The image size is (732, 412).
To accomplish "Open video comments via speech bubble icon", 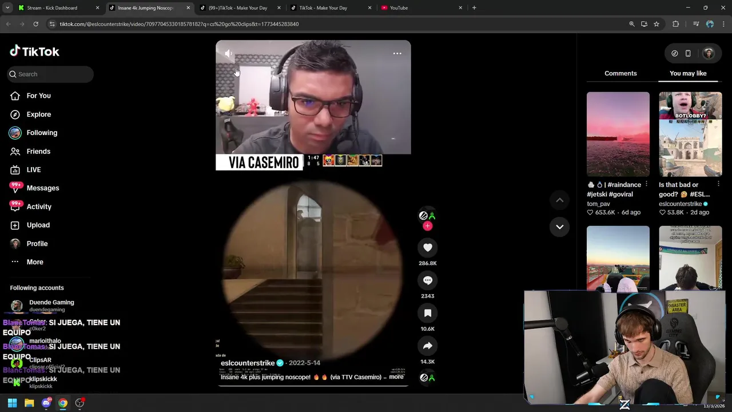I will pyautogui.click(x=428, y=280).
